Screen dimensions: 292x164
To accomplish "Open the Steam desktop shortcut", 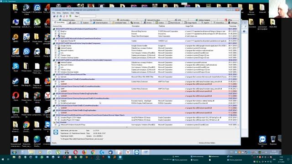I will point(16,82).
